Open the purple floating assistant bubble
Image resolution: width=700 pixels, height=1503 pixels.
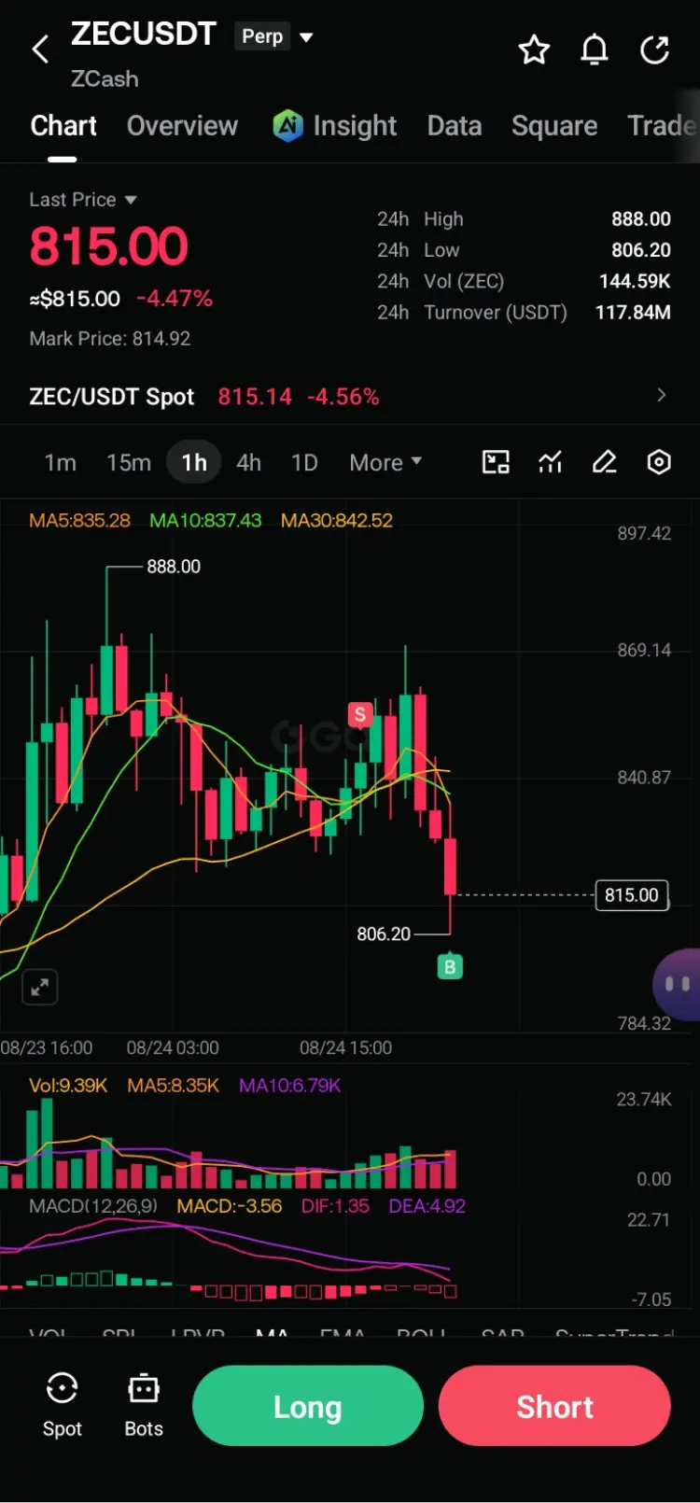click(x=678, y=985)
